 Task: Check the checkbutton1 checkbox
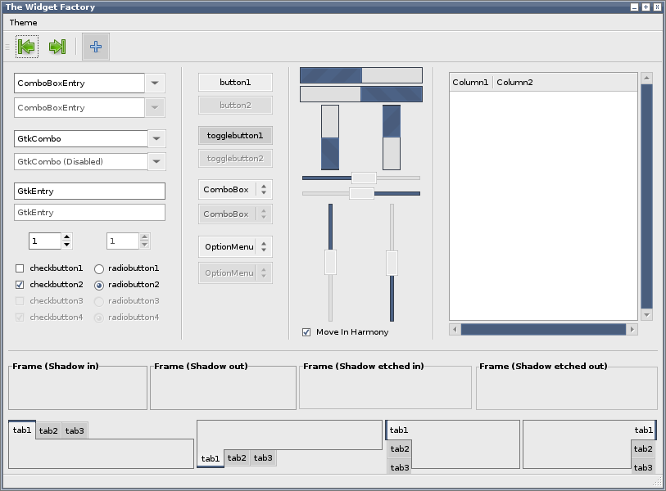(20, 268)
